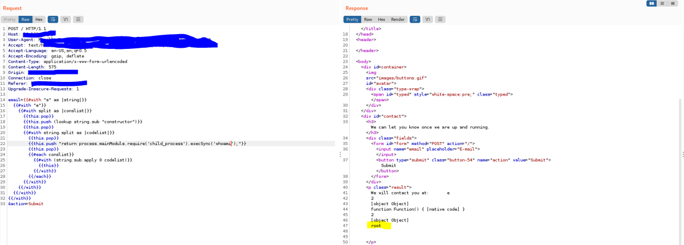Toggle show non-printable characters (\n) in Response pane

coord(429,19)
